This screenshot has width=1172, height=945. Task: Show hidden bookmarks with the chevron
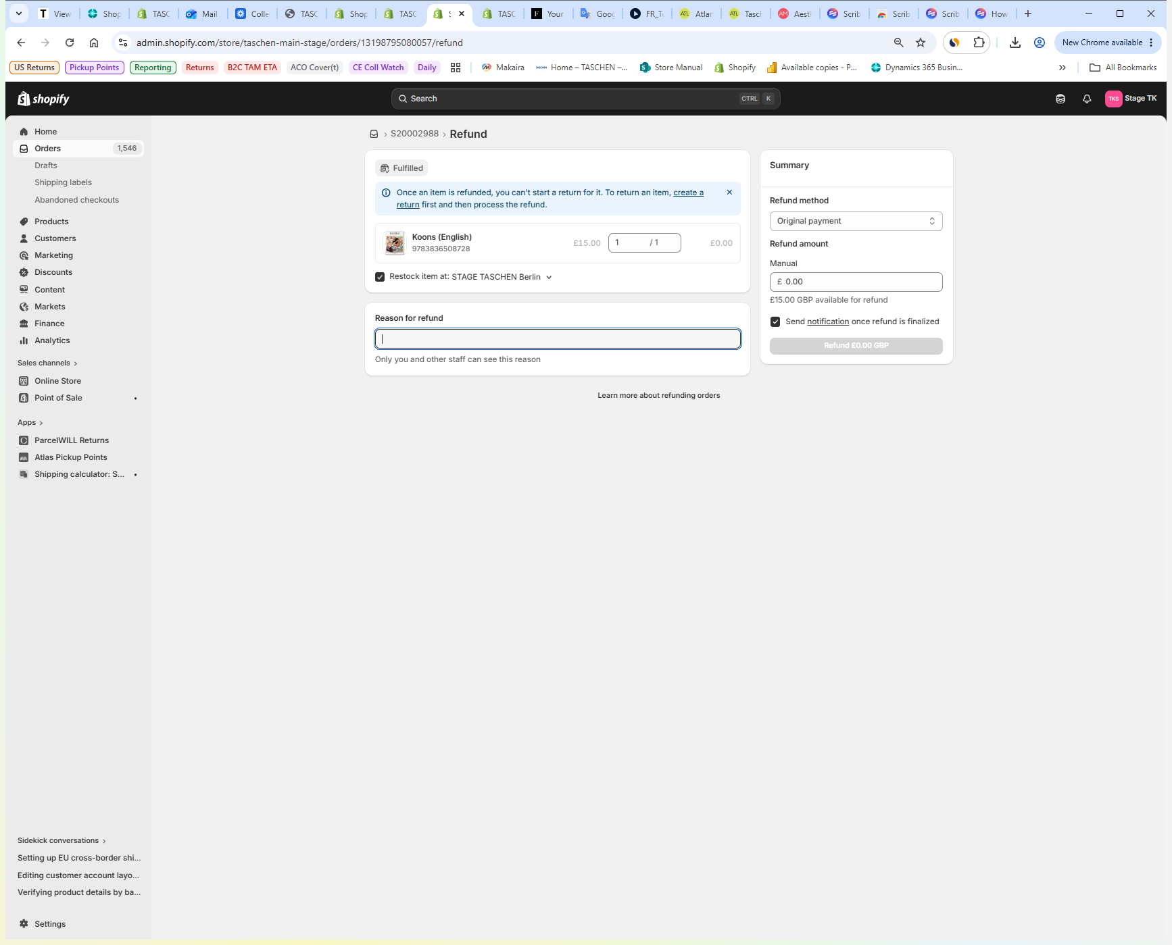coord(1063,68)
